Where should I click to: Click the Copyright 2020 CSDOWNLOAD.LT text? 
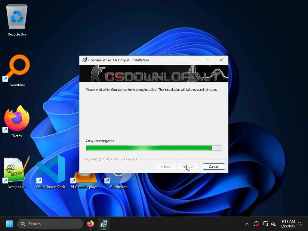(x=110, y=159)
